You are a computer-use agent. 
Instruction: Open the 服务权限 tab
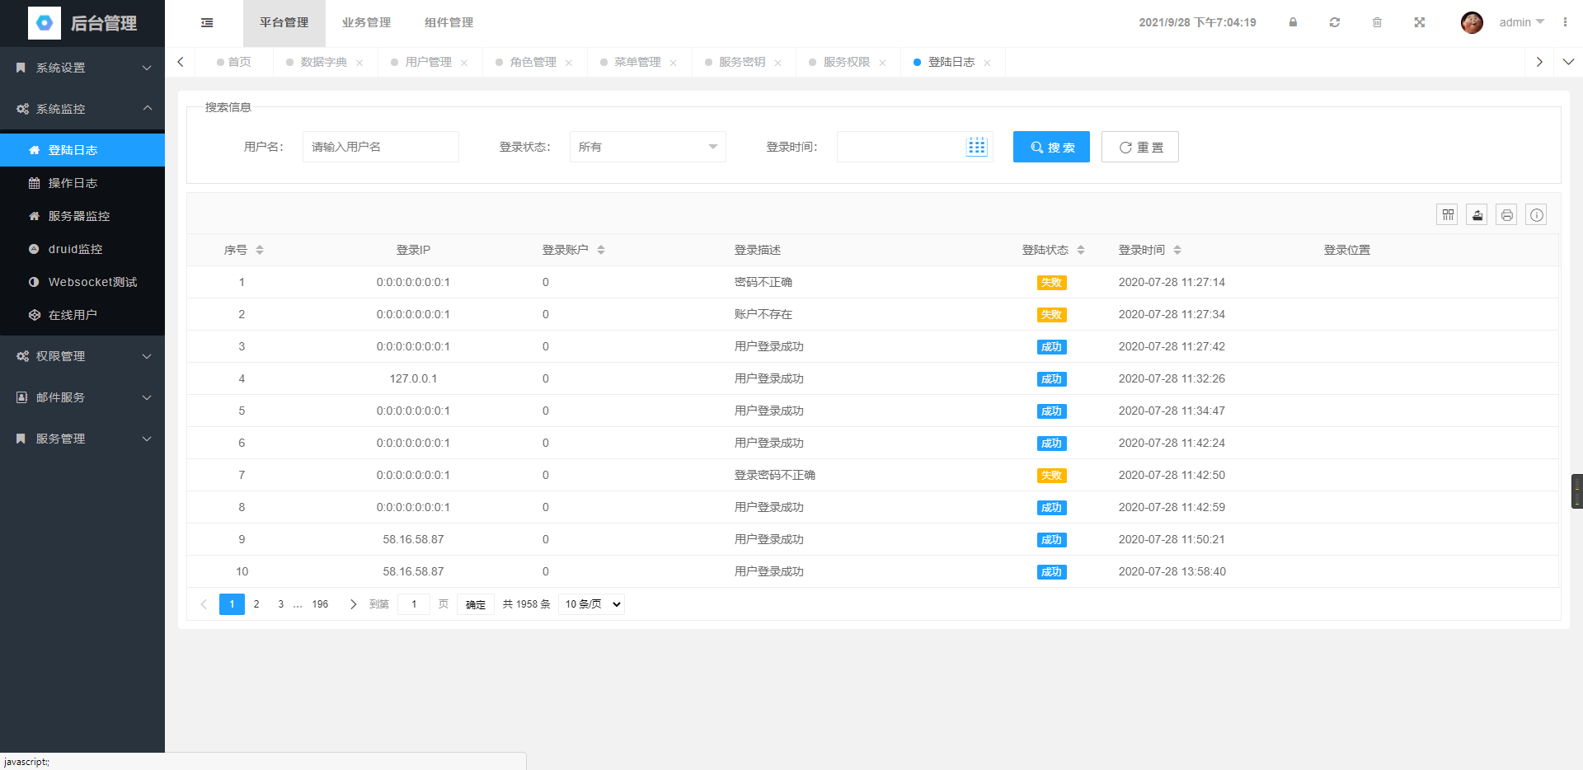click(x=847, y=62)
